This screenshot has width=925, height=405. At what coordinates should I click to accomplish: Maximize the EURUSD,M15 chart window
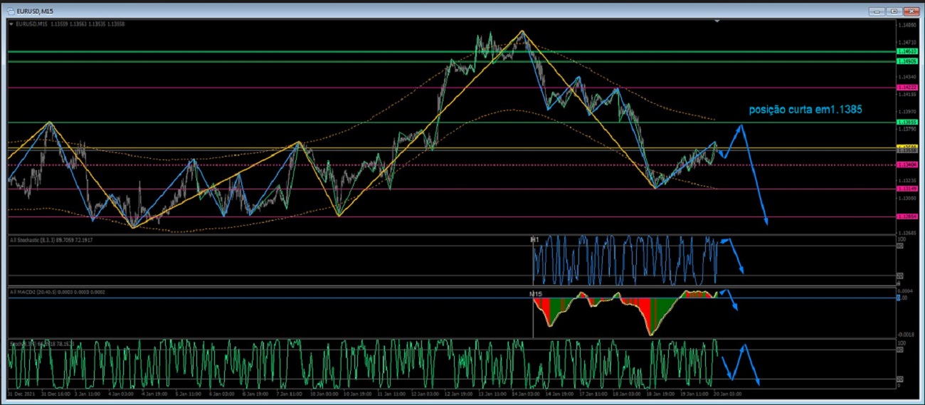[x=895, y=11]
